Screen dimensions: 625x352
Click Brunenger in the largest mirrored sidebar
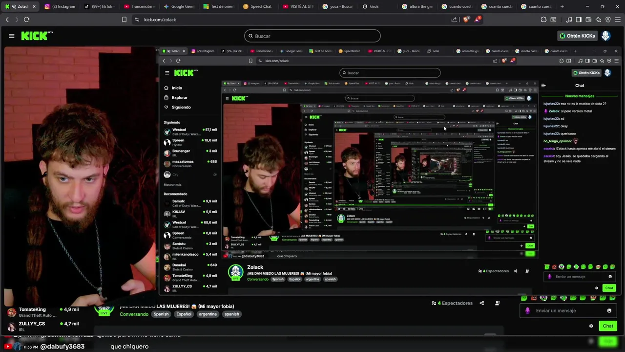click(x=190, y=154)
